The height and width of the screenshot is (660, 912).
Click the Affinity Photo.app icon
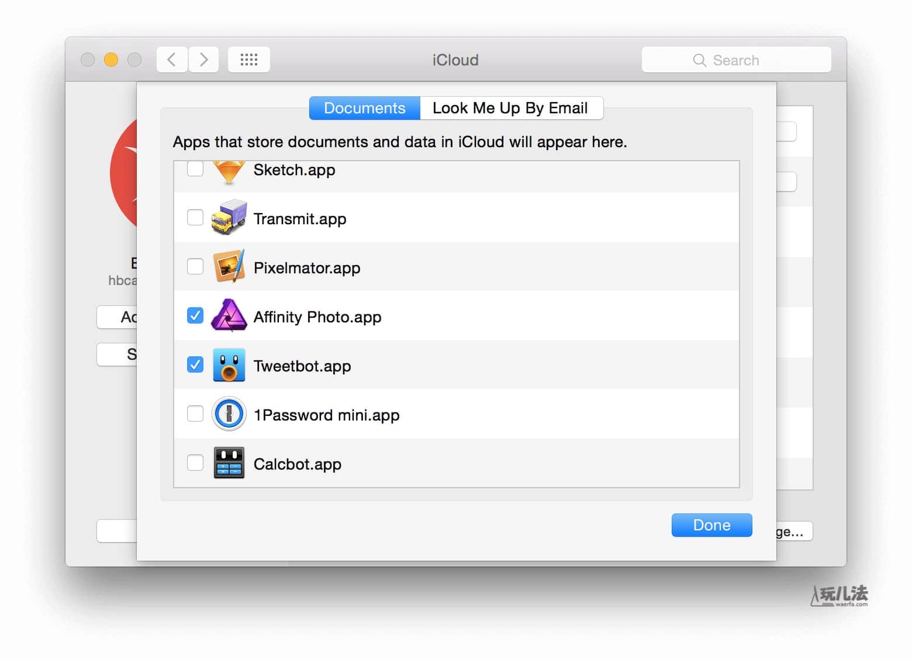pos(229,315)
